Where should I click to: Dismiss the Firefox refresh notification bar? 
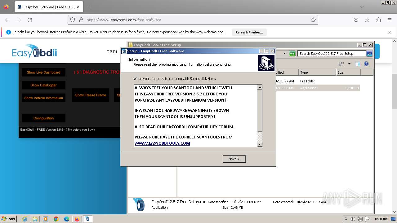click(x=390, y=32)
